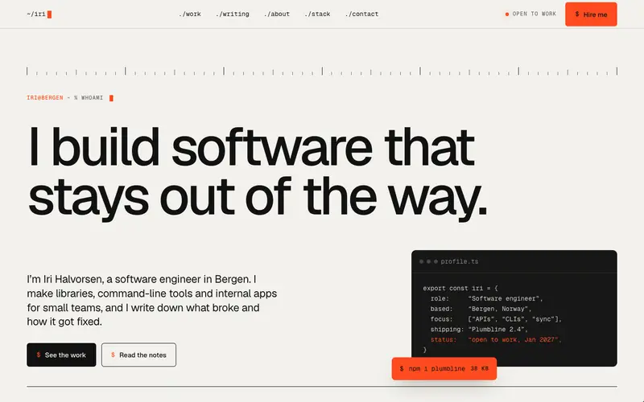Click the 38 KB size label in badge

click(x=479, y=368)
